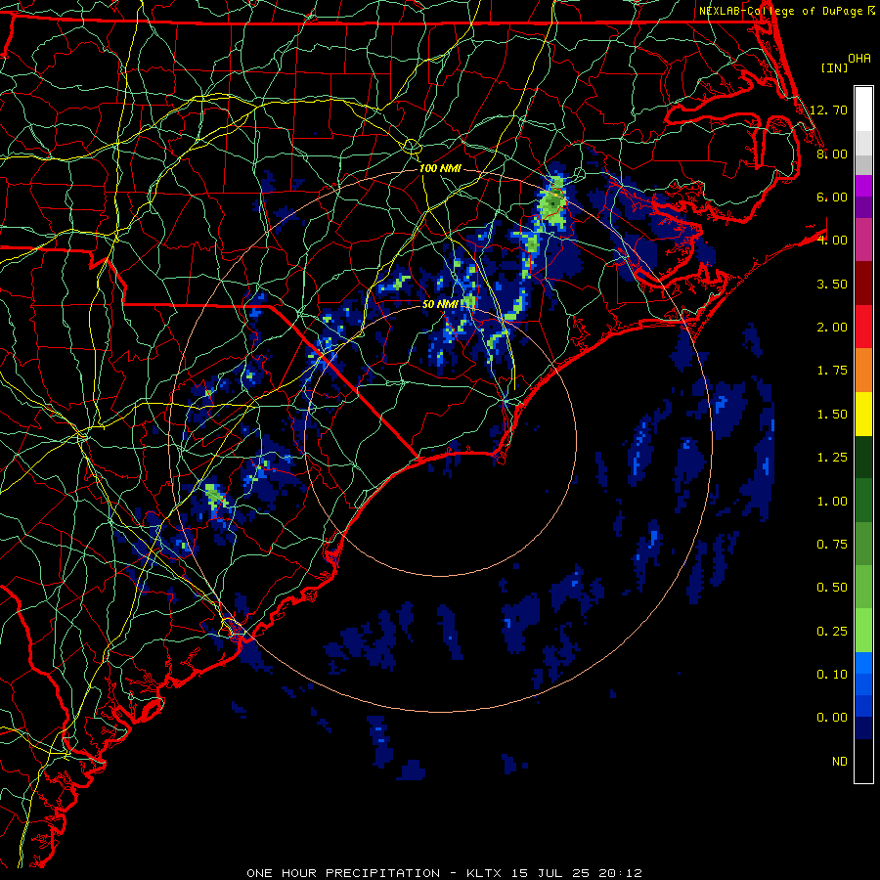
Task: Select the 3.50 legend value
Action: click(x=832, y=284)
